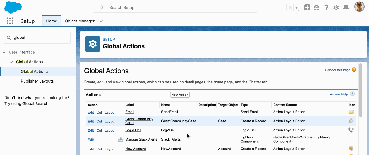Collapse the Global Actions parent node
Screen dimensions: 369x155
tap(12, 62)
